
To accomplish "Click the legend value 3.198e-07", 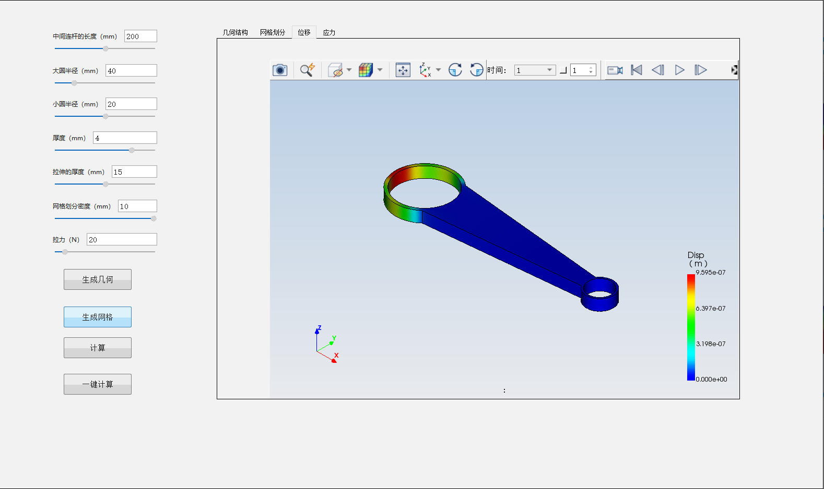I will click(711, 344).
